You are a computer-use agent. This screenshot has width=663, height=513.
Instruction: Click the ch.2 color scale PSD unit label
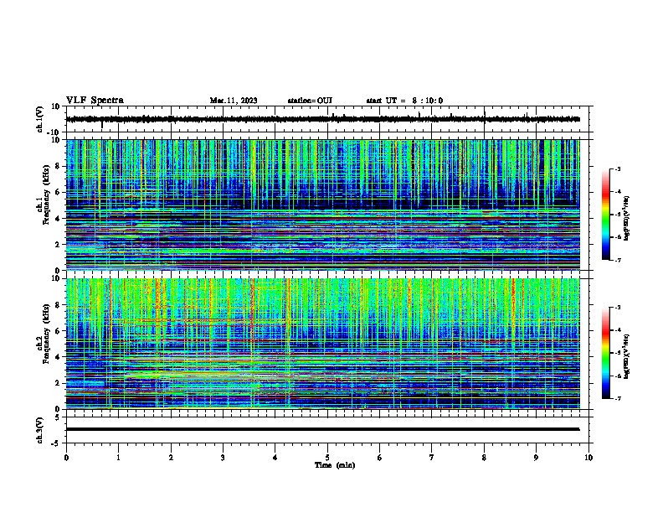(626, 357)
